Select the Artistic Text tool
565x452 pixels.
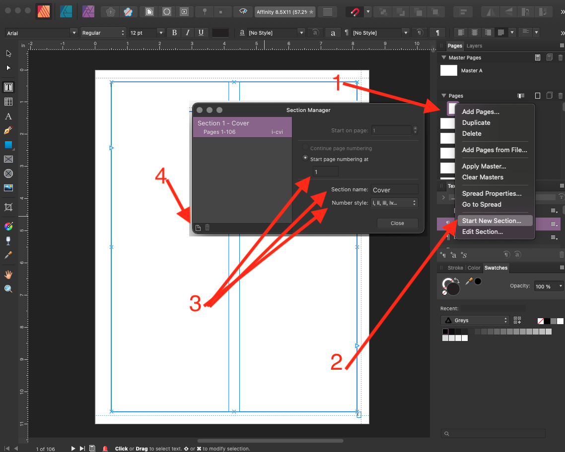coord(8,116)
